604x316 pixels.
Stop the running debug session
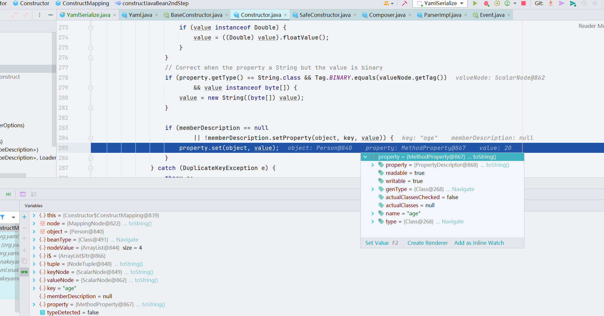(x=523, y=3)
